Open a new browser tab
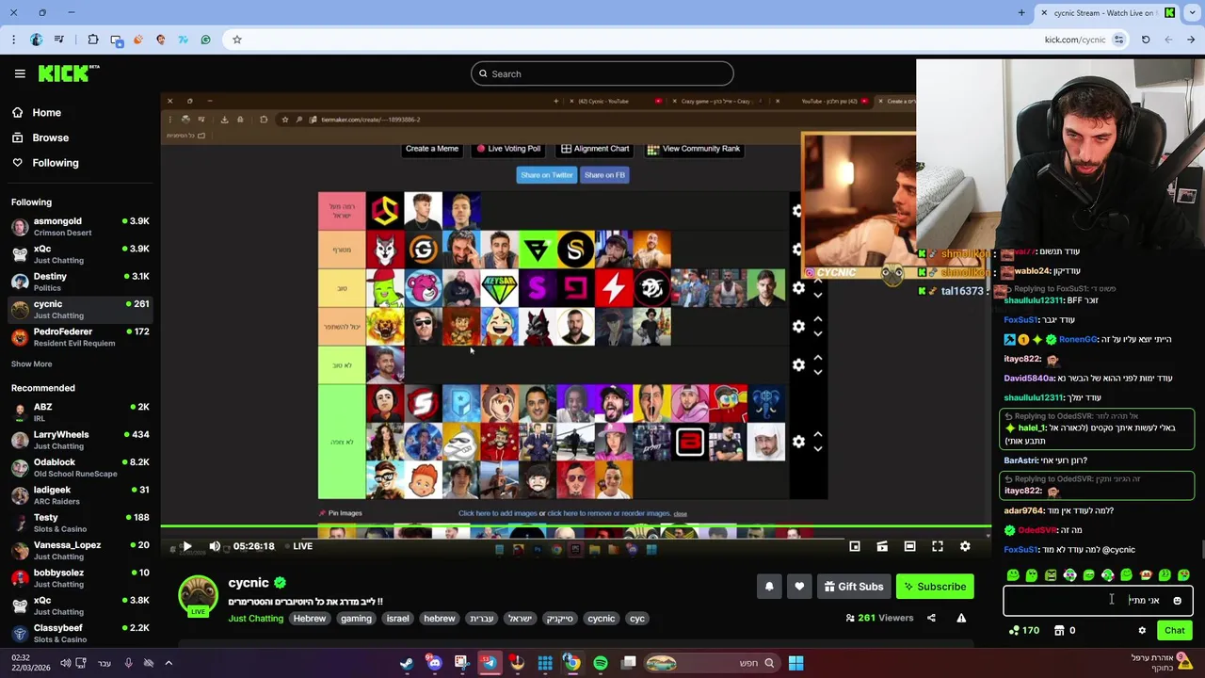 (1021, 12)
